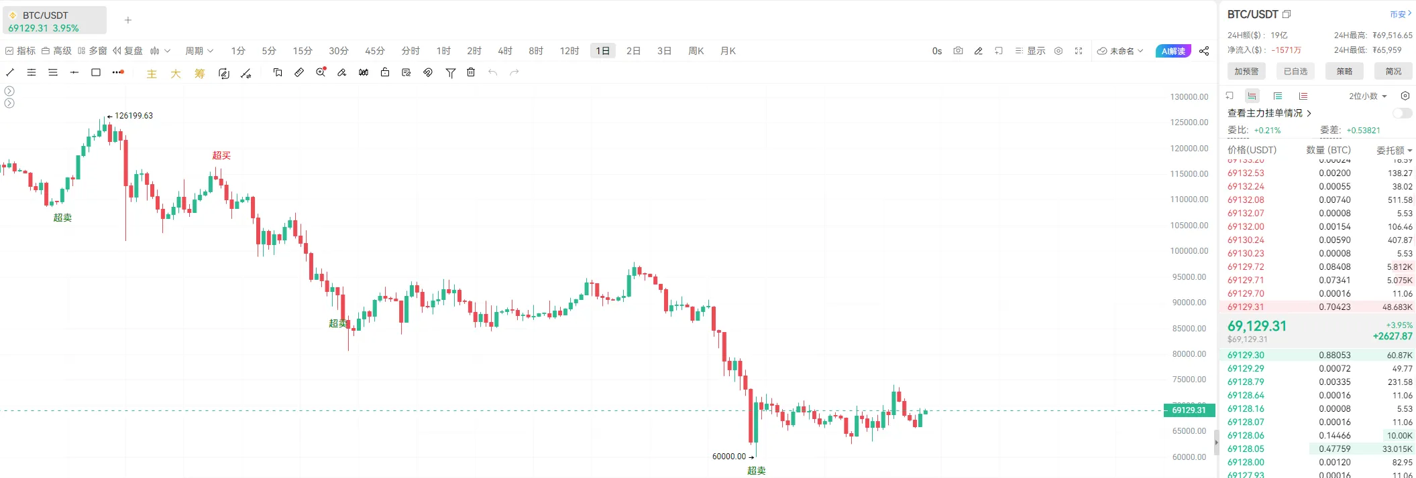Switch to the 4时 timeframe
Image resolution: width=1416 pixels, height=478 pixels.
point(505,51)
